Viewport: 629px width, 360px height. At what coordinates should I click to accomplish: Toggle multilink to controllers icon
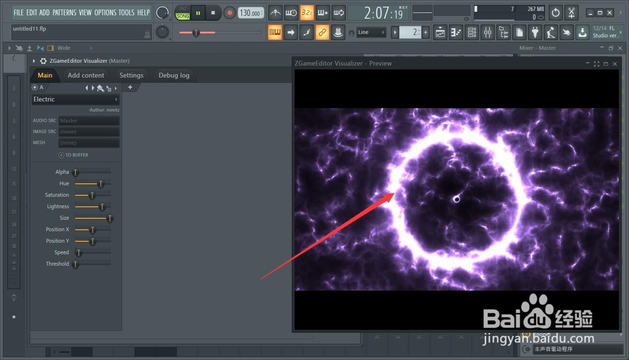coord(338,33)
